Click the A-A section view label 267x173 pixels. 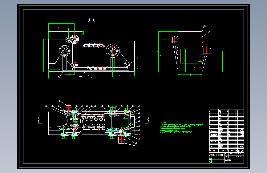point(91,20)
